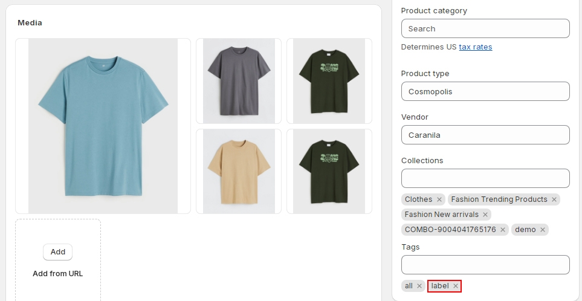
Task: Select the beige t-shirt thumbnail
Action: click(x=239, y=171)
